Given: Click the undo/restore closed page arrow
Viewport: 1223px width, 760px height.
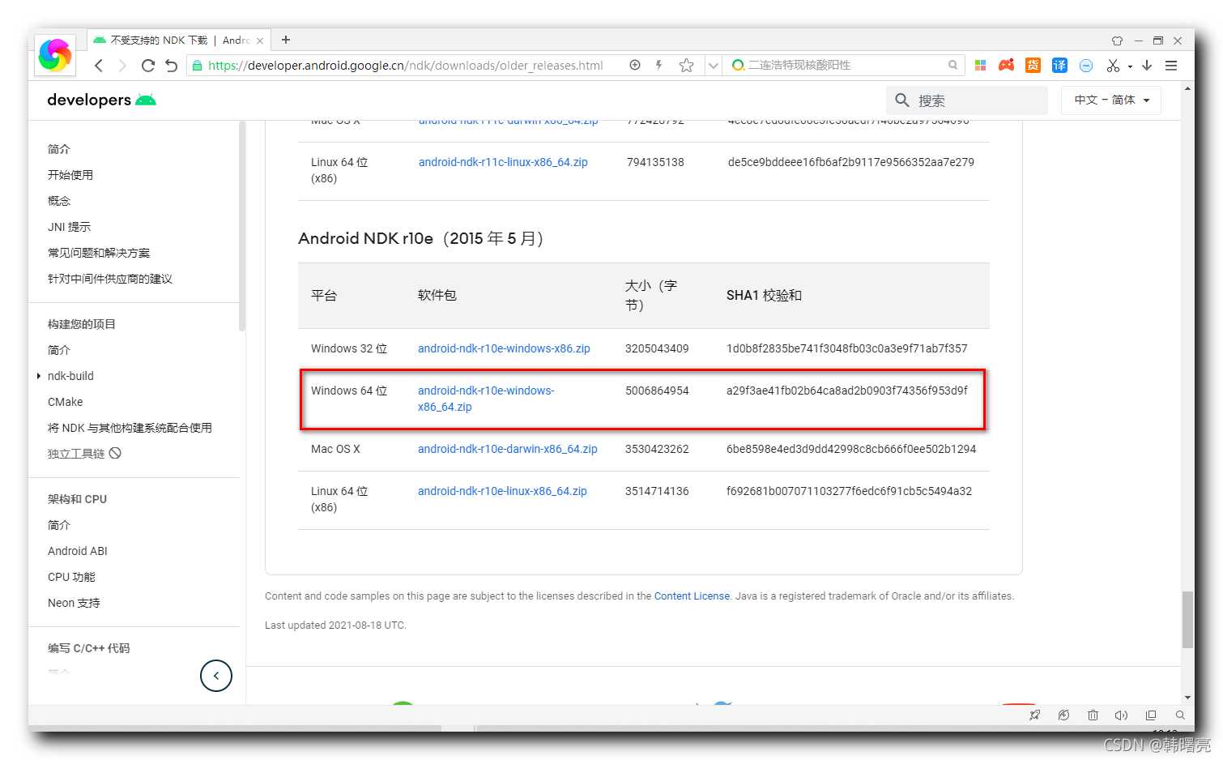Looking at the screenshot, I should click(171, 66).
